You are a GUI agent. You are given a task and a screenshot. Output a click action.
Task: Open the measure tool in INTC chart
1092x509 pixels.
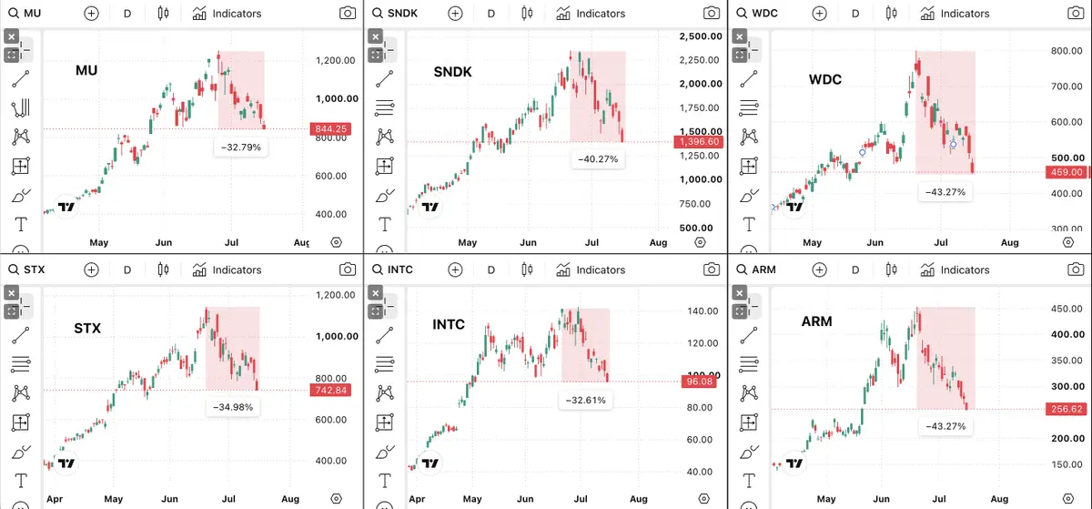tap(384, 422)
